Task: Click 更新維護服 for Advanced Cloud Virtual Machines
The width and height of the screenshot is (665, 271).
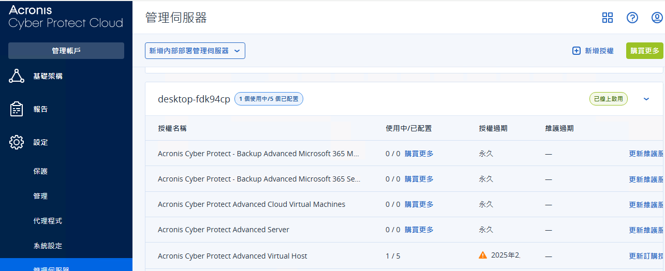Action: (646, 204)
